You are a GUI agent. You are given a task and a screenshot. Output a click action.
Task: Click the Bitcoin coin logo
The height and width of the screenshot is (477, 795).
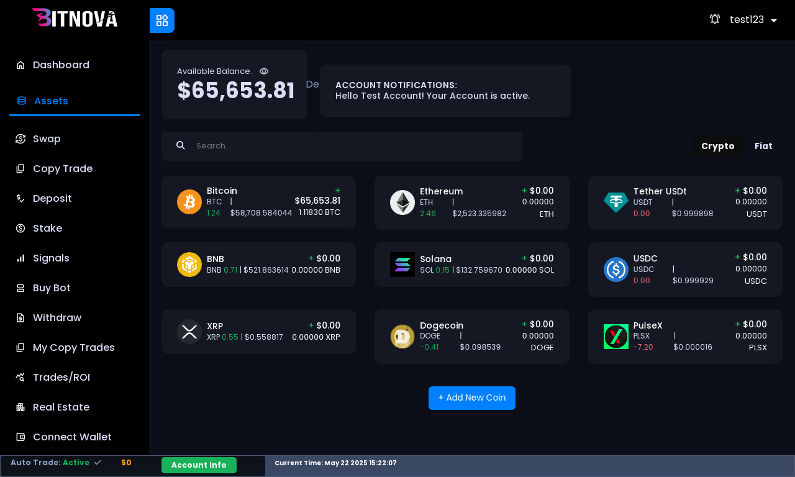[189, 202]
